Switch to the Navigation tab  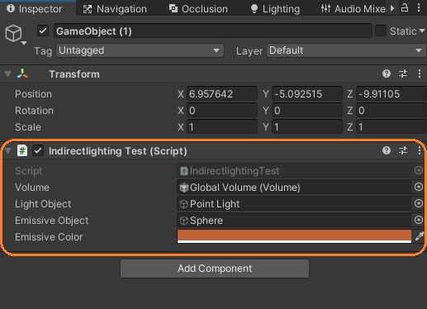tap(115, 9)
